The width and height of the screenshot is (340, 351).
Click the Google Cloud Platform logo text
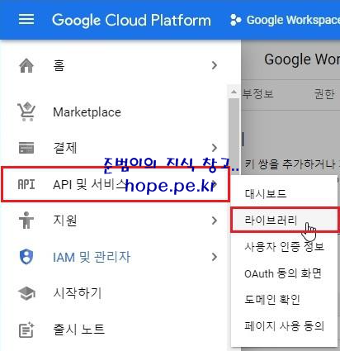[x=131, y=21]
